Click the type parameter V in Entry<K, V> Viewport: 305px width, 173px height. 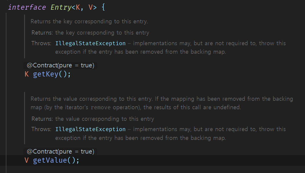91,7
